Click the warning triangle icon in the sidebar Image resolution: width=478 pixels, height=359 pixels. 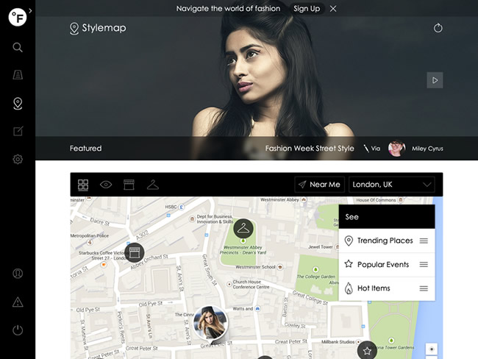pos(18,302)
